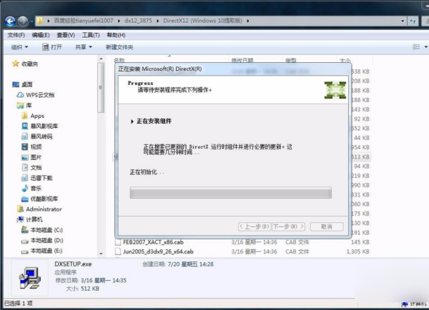Select Administrator in the navigation pane
The height and width of the screenshot is (310, 429).
(x=44, y=209)
